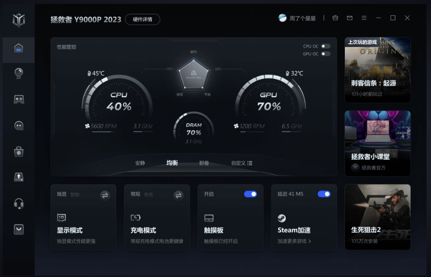This screenshot has width=431, height=277.
Task: Click 触摸板已经开启 status text
Action: tap(221, 241)
